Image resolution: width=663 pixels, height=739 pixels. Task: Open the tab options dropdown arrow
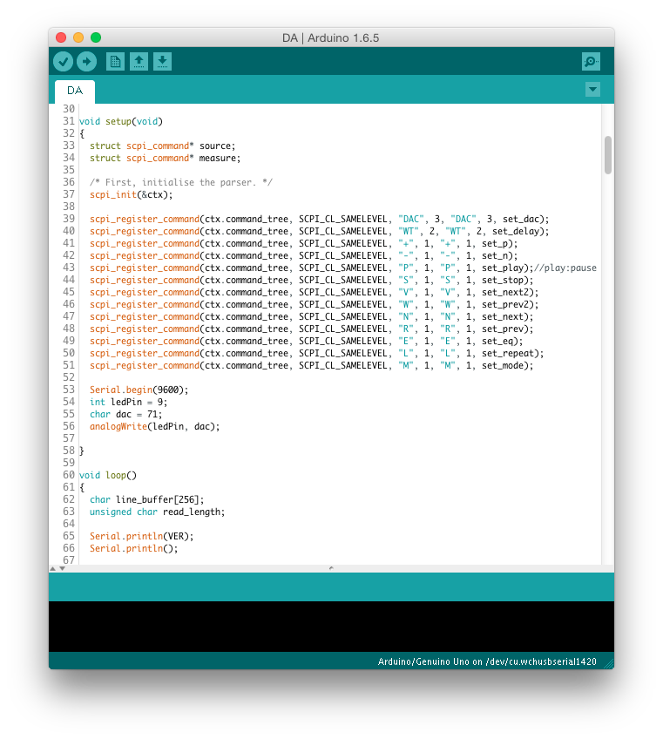click(592, 89)
